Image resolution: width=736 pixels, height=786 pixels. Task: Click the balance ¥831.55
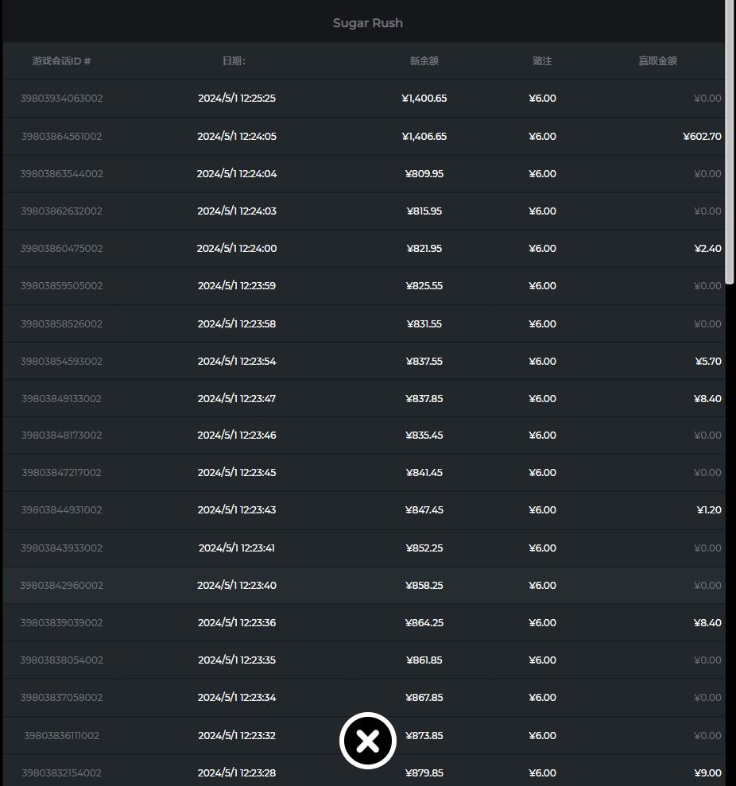point(424,323)
